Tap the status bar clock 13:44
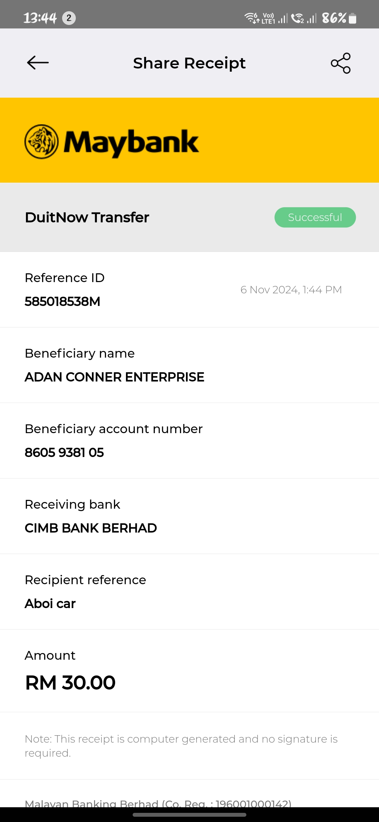 pyautogui.click(x=40, y=18)
